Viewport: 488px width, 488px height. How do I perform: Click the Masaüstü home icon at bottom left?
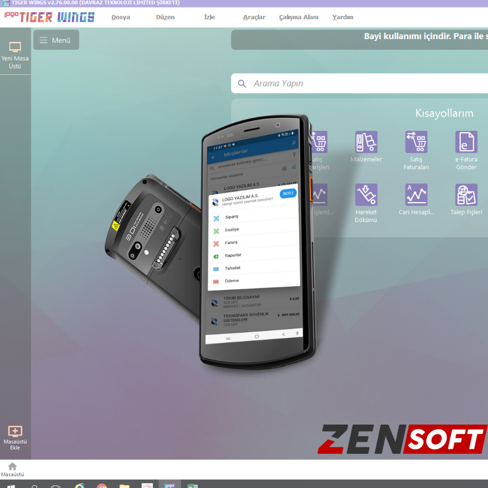(x=11, y=466)
